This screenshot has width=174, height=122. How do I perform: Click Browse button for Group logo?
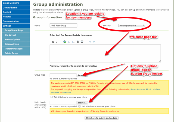pyautogui.click(x=82, y=75)
